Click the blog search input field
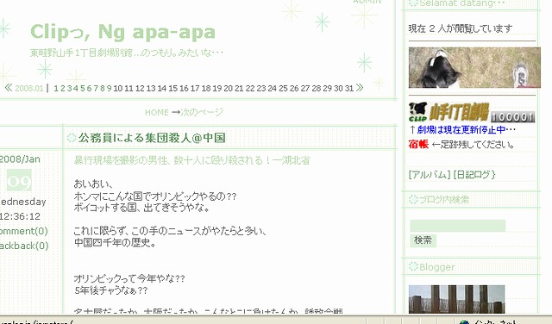 pyautogui.click(x=458, y=226)
